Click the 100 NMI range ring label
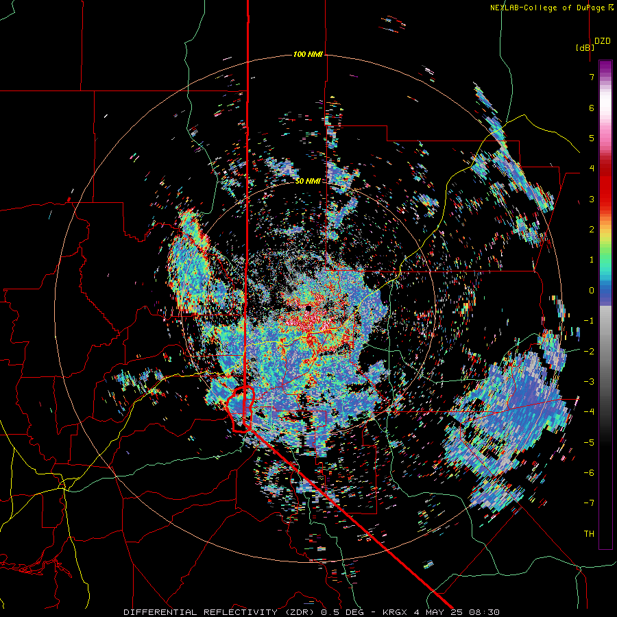This screenshot has height=617, width=617. 308,54
